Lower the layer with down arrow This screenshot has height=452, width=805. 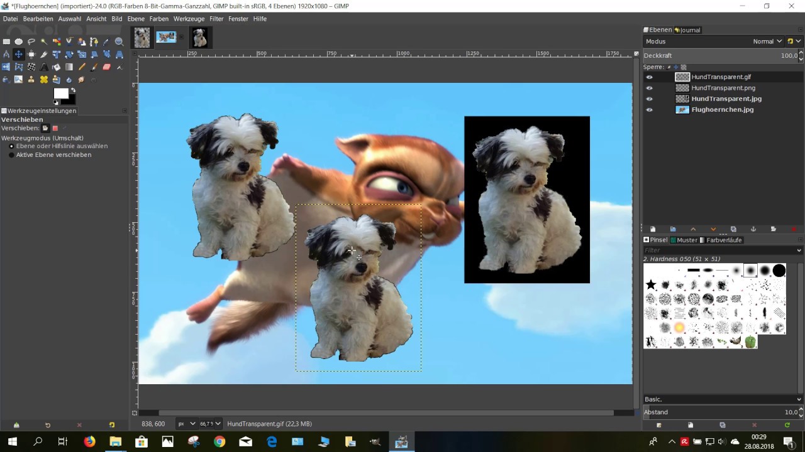pos(713,229)
